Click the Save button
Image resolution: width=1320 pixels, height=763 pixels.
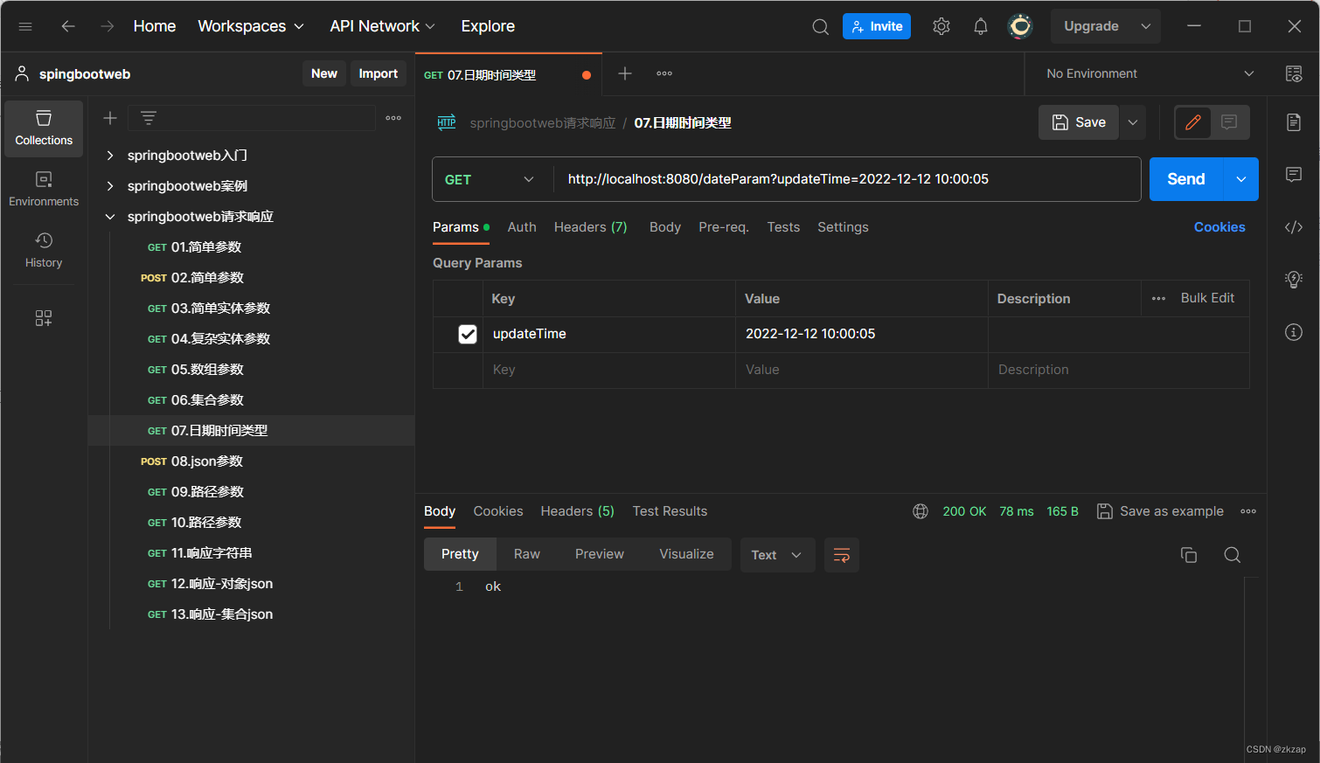(x=1079, y=122)
